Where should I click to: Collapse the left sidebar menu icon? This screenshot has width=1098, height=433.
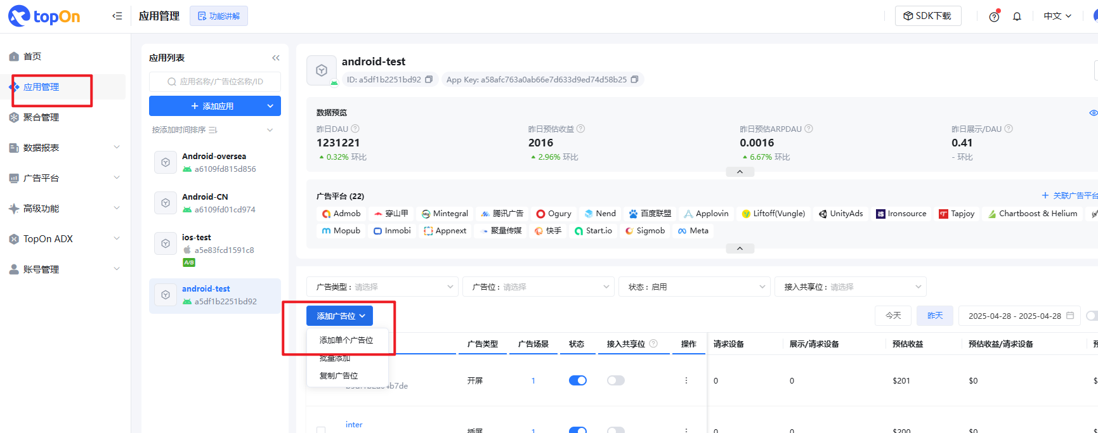[117, 16]
